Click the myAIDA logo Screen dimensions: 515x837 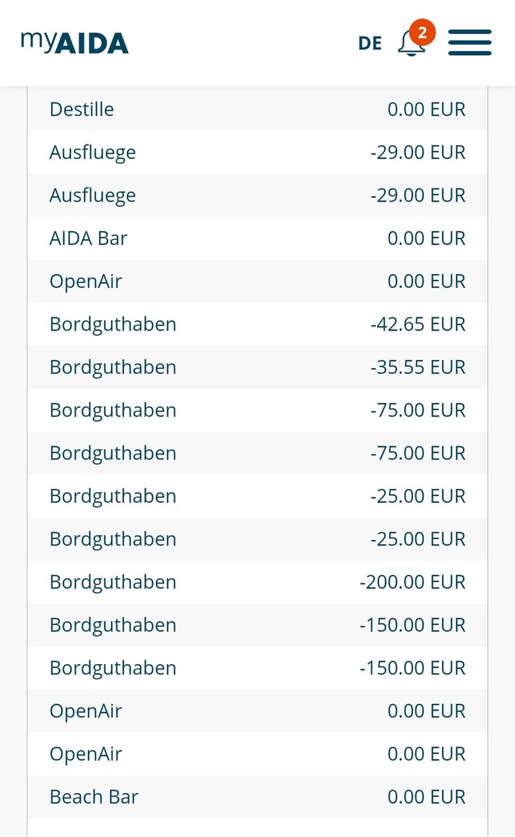tap(75, 43)
